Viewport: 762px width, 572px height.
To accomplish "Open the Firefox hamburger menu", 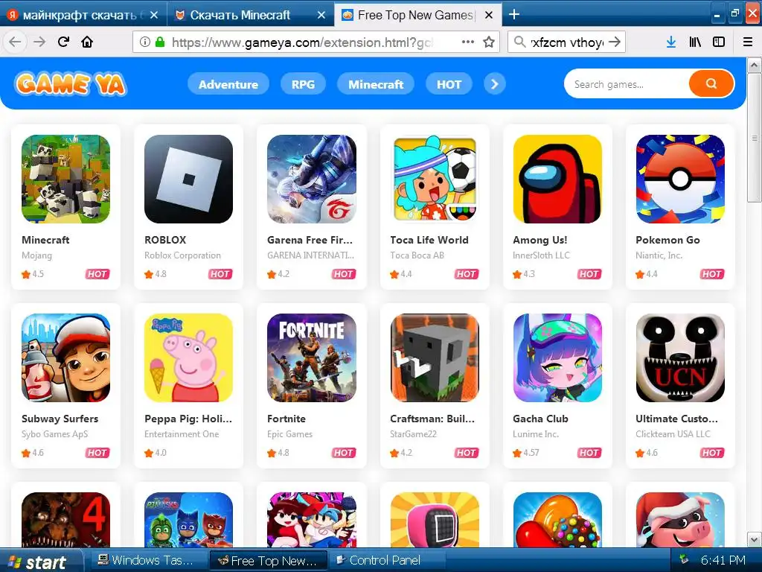I will pos(747,42).
